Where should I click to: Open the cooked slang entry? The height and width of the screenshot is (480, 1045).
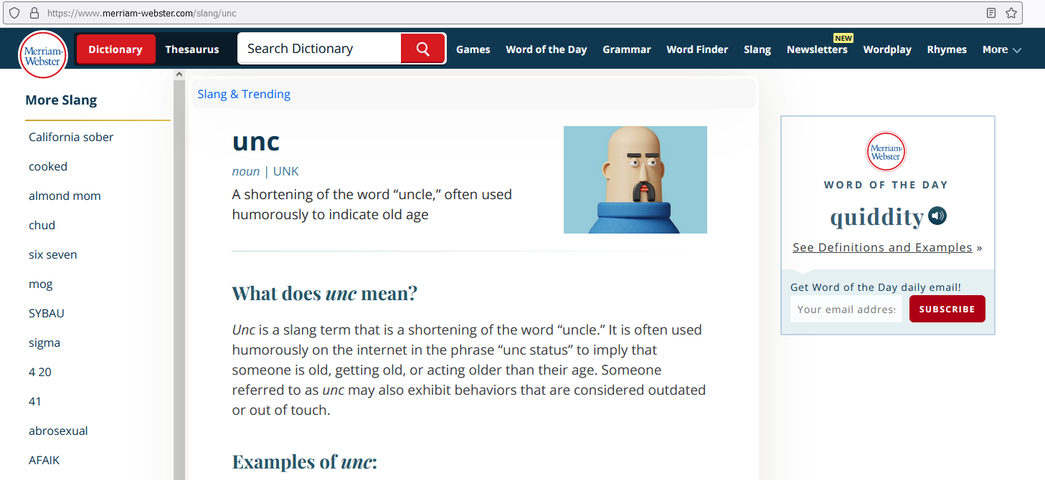point(48,166)
